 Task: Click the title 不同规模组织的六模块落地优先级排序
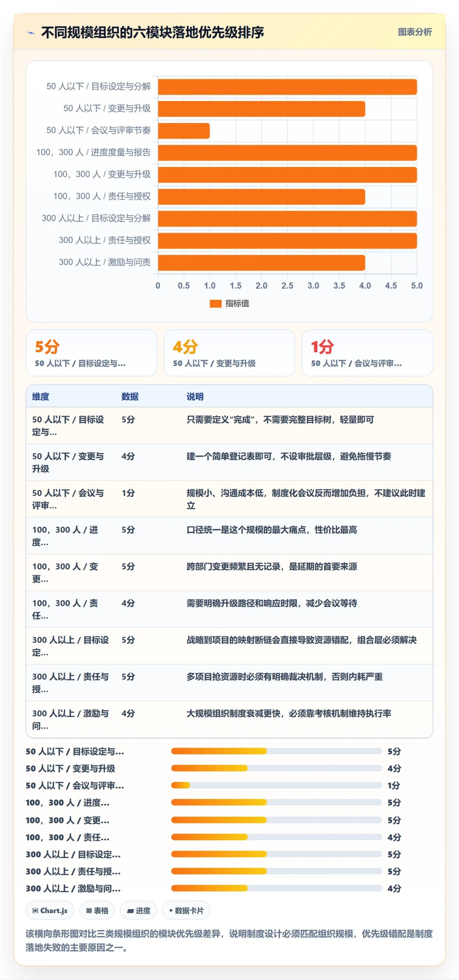pyautogui.click(x=152, y=33)
